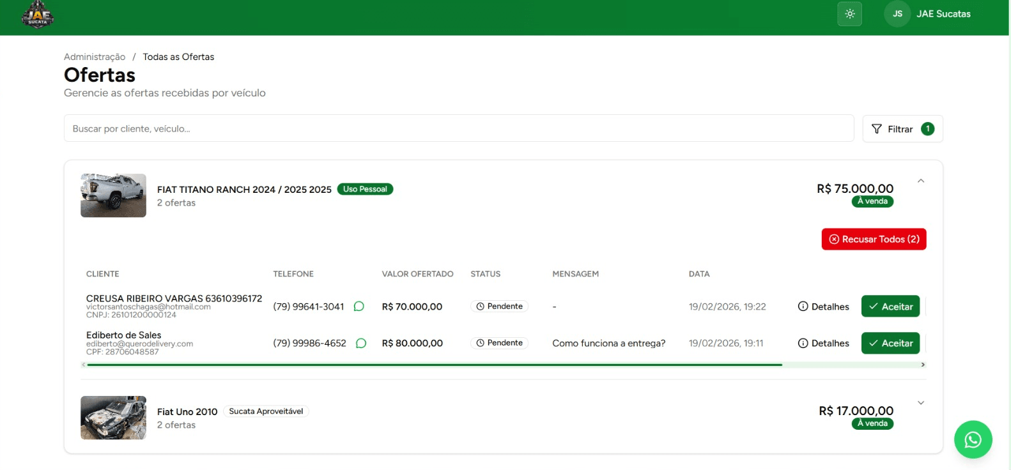Click the horizontal scrollbar under offers table

(x=435, y=365)
